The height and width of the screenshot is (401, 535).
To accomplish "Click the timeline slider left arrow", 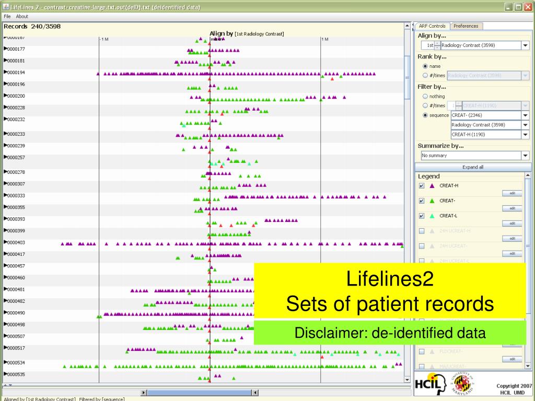I will (144, 393).
